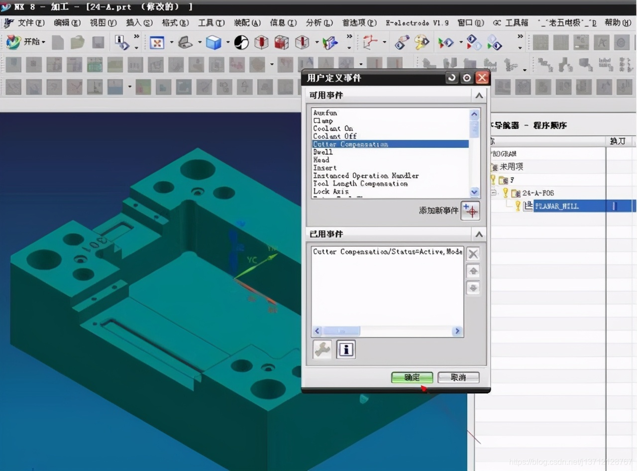Click the post process icon

pos(494,42)
